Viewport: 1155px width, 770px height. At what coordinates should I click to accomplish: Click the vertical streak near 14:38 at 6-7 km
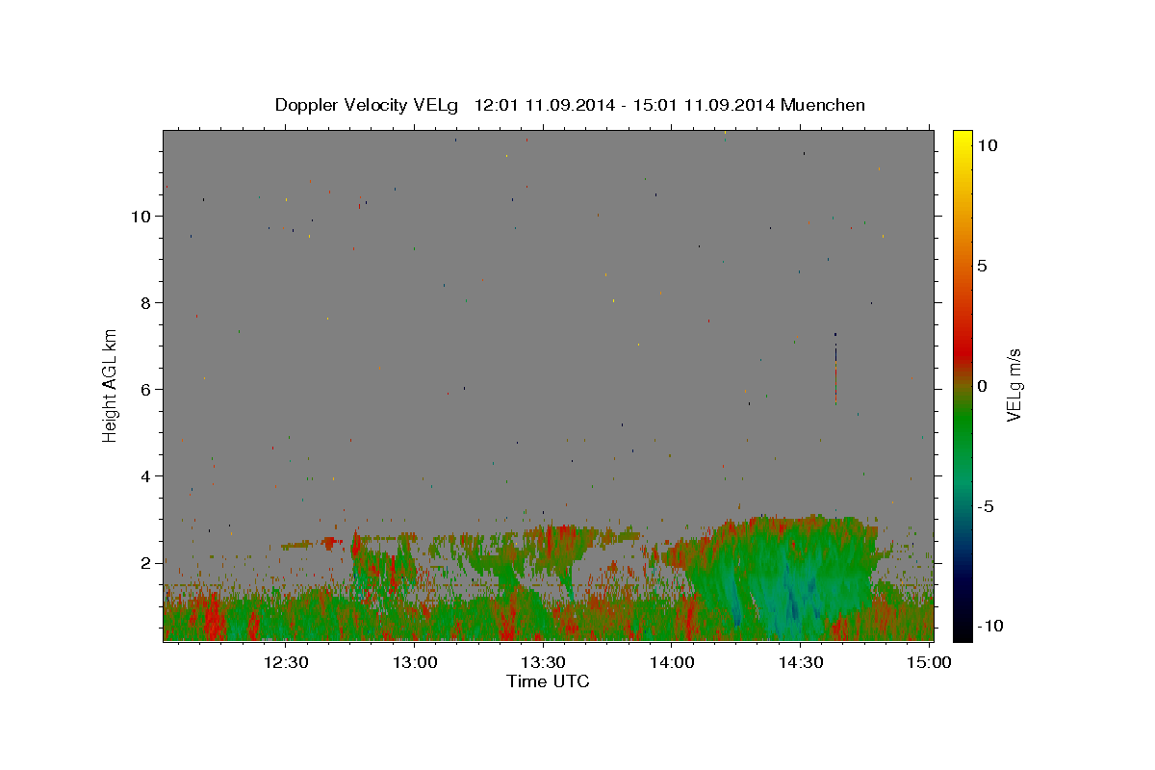point(835,368)
